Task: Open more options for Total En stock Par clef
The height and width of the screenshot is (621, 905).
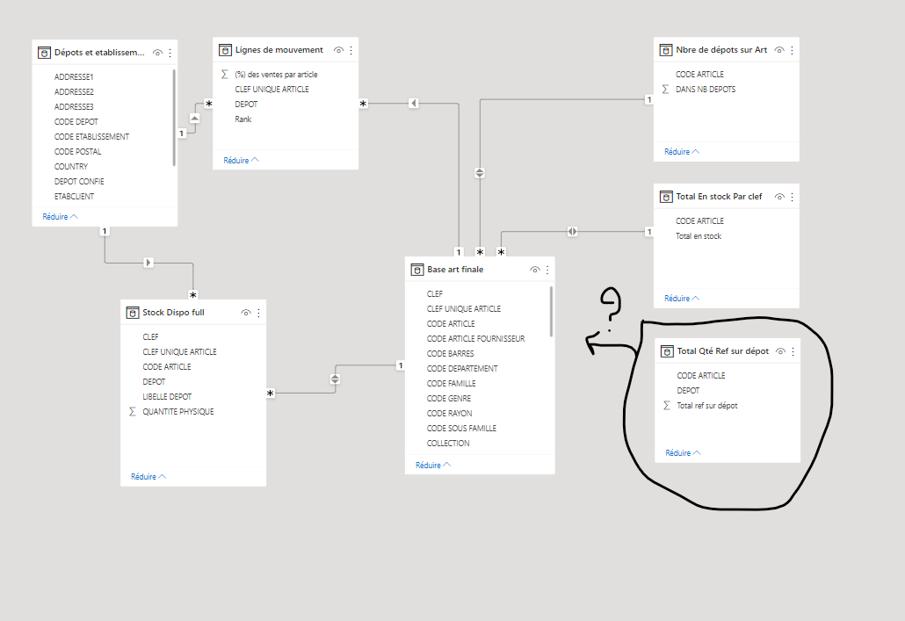Action: (792, 197)
